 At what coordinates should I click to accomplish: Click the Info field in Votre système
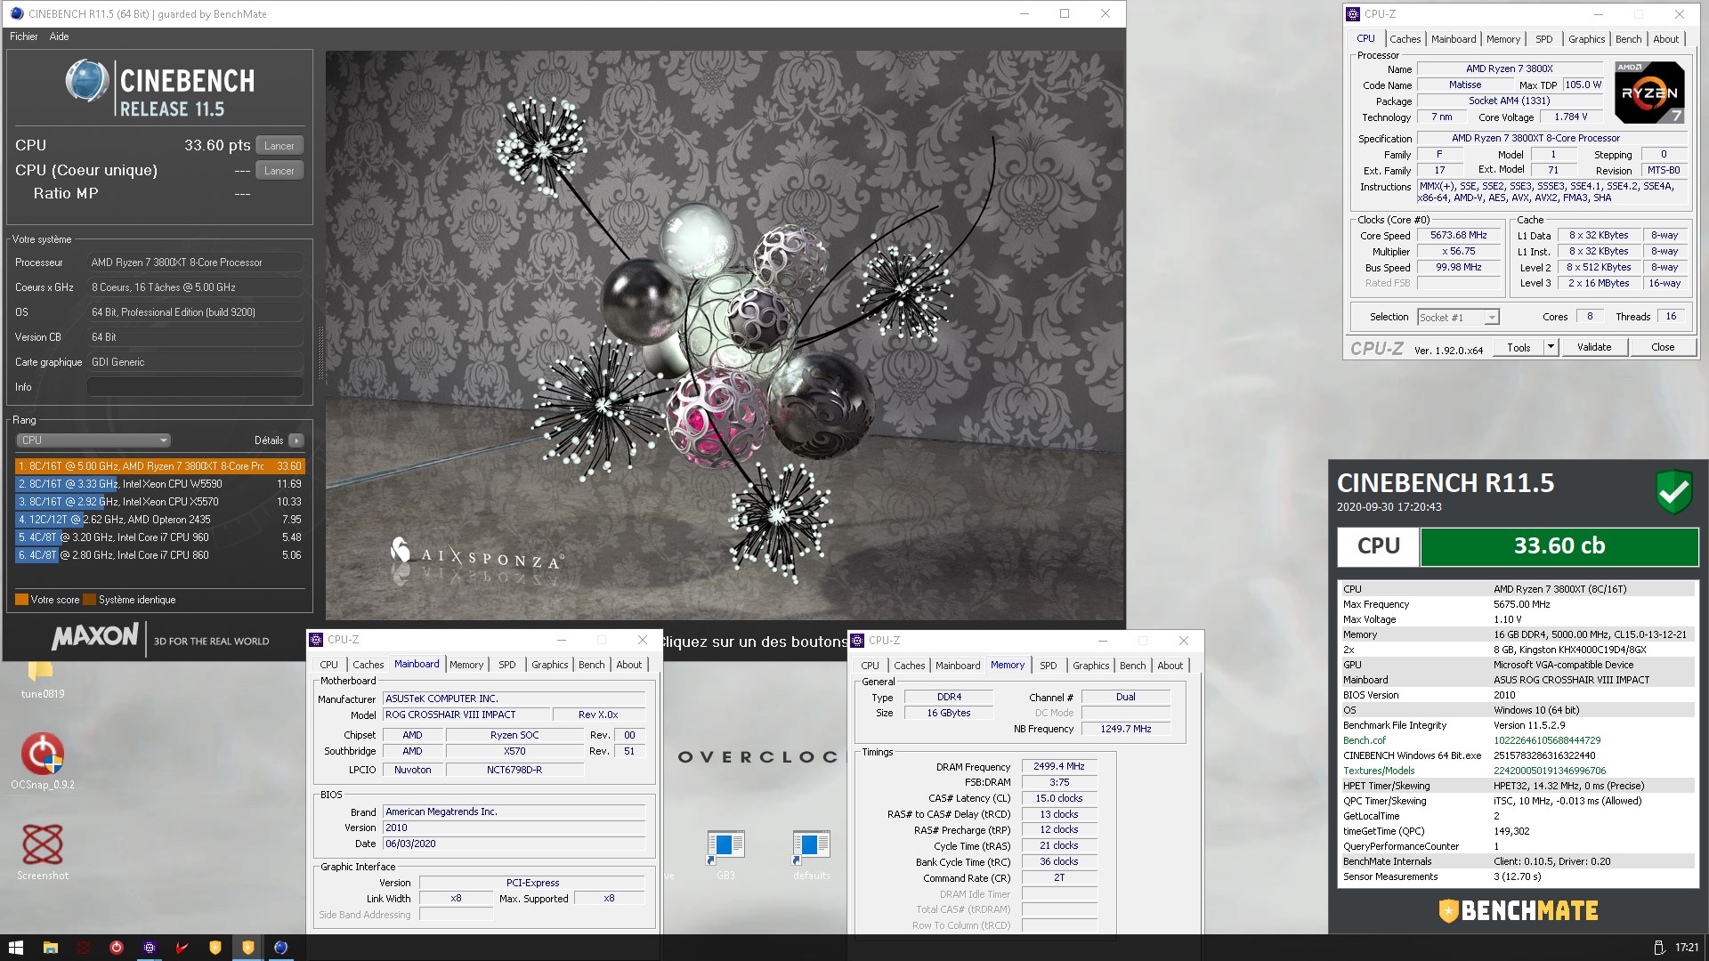195,387
